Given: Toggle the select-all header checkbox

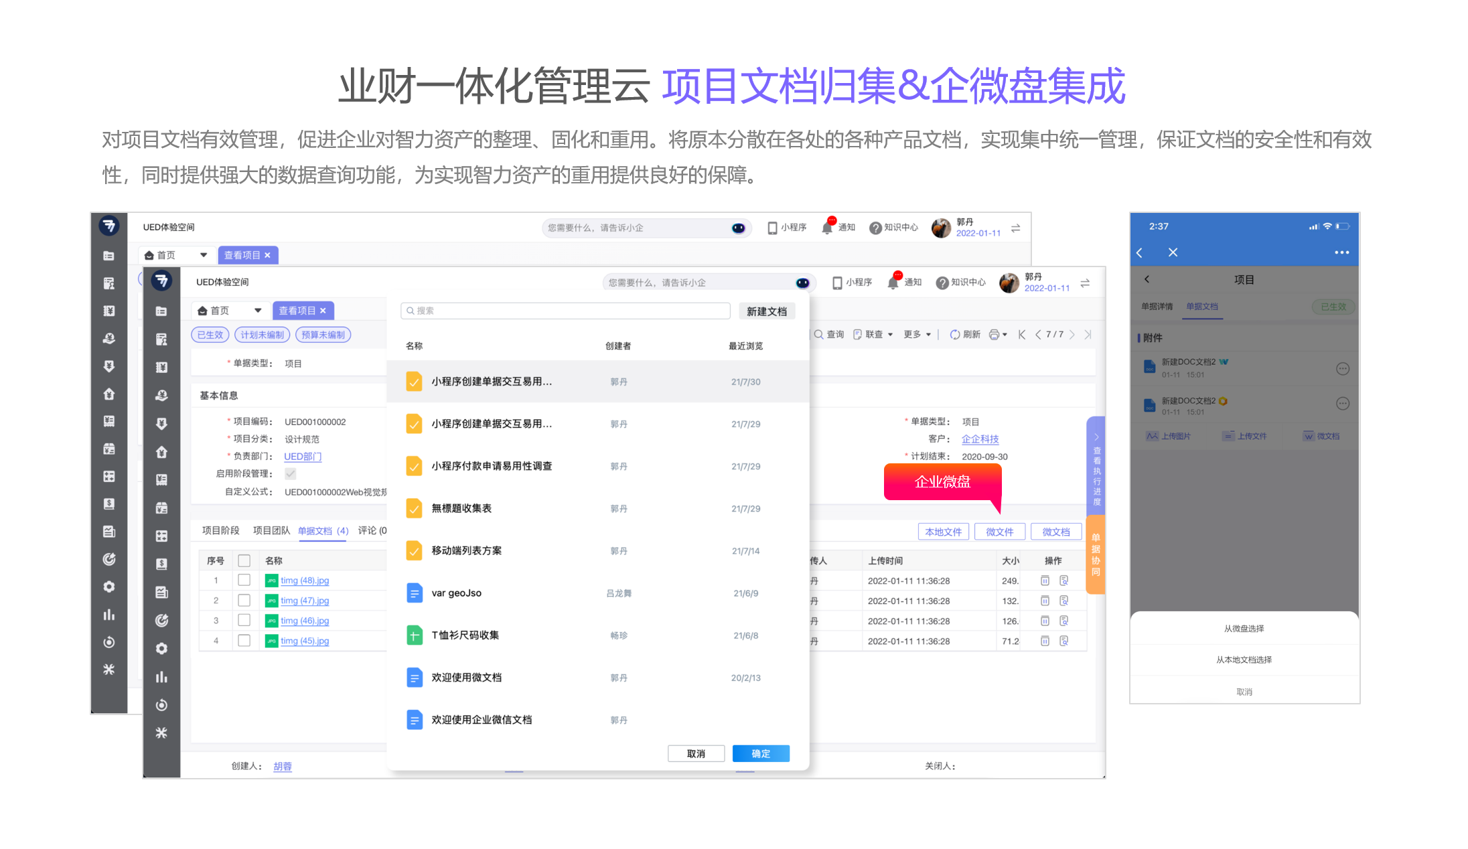Looking at the screenshot, I should pos(244,560).
